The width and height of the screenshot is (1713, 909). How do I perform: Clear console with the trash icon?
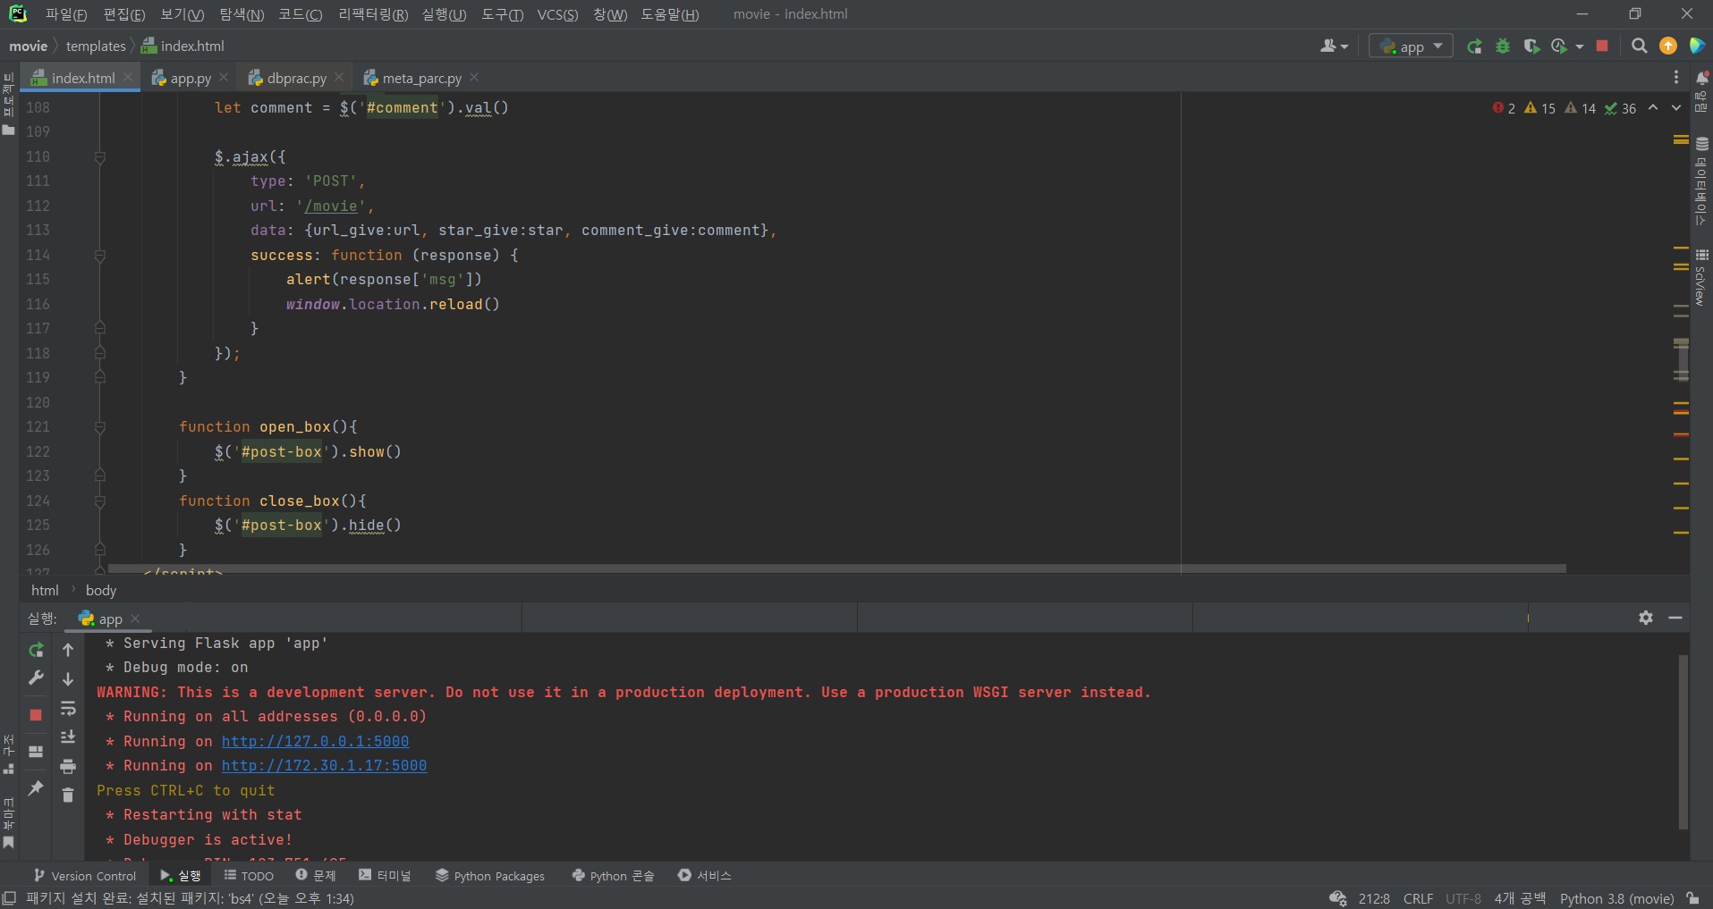(68, 795)
